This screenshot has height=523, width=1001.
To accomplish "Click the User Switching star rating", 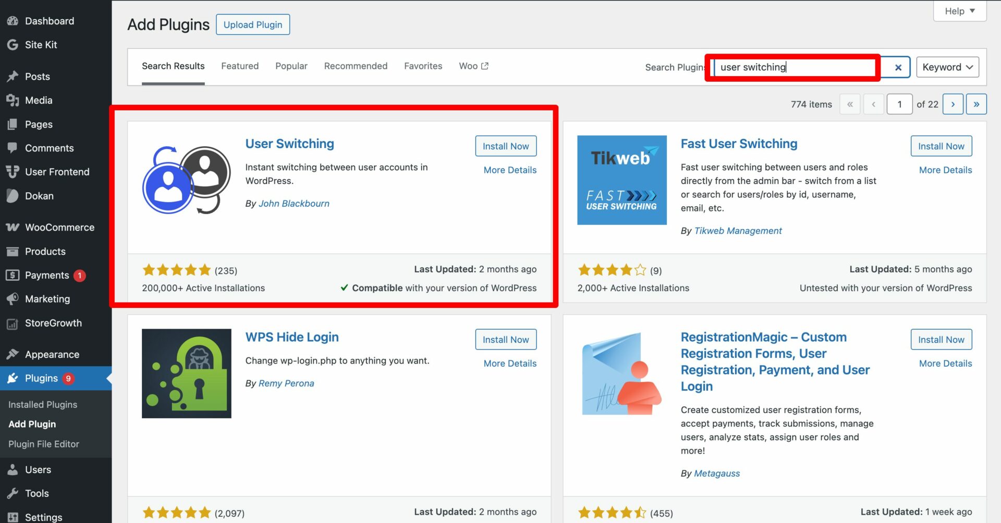I will tap(176, 270).
